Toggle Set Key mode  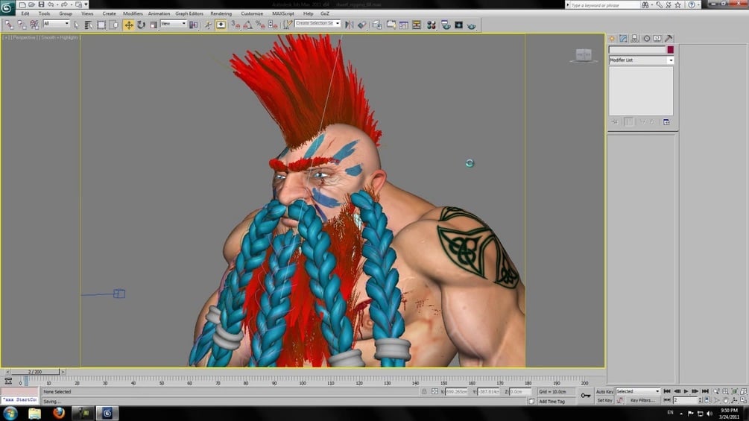(x=604, y=400)
